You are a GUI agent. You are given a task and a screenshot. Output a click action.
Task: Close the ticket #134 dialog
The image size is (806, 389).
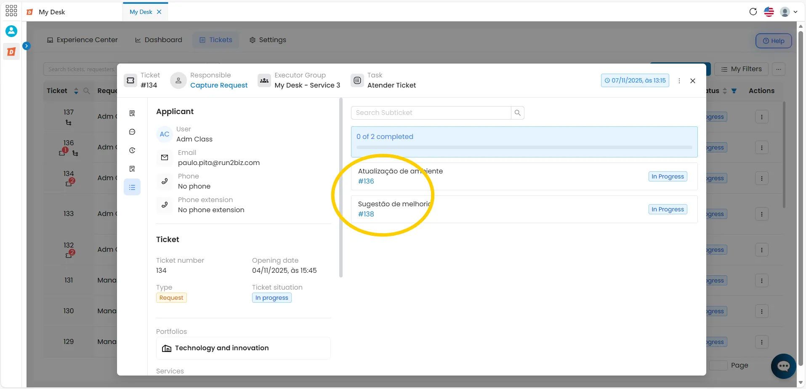(693, 81)
